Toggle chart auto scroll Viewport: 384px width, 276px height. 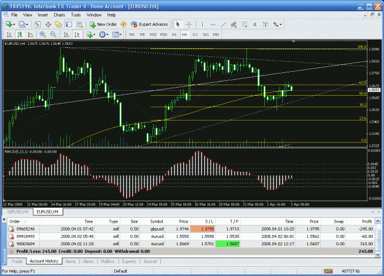(66, 35)
